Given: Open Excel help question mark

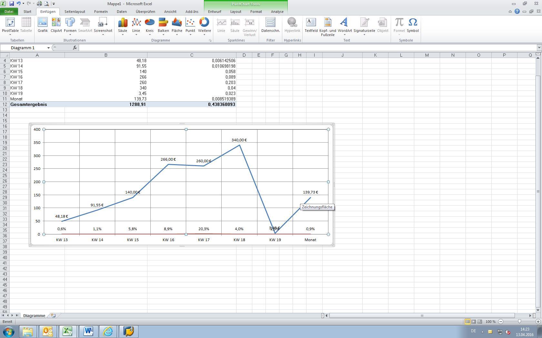Looking at the screenshot, I should [517, 11].
